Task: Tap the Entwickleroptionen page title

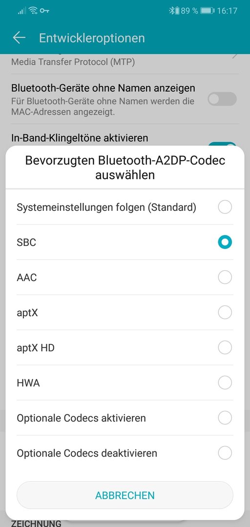Action: click(92, 38)
